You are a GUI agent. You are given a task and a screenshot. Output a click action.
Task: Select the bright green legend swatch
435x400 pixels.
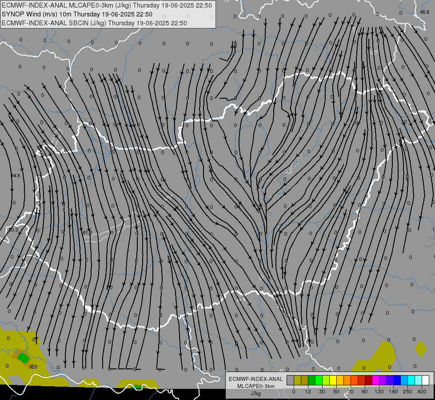coord(319,380)
